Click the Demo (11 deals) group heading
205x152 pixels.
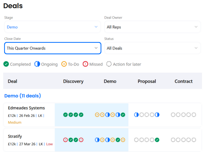tap(23, 96)
